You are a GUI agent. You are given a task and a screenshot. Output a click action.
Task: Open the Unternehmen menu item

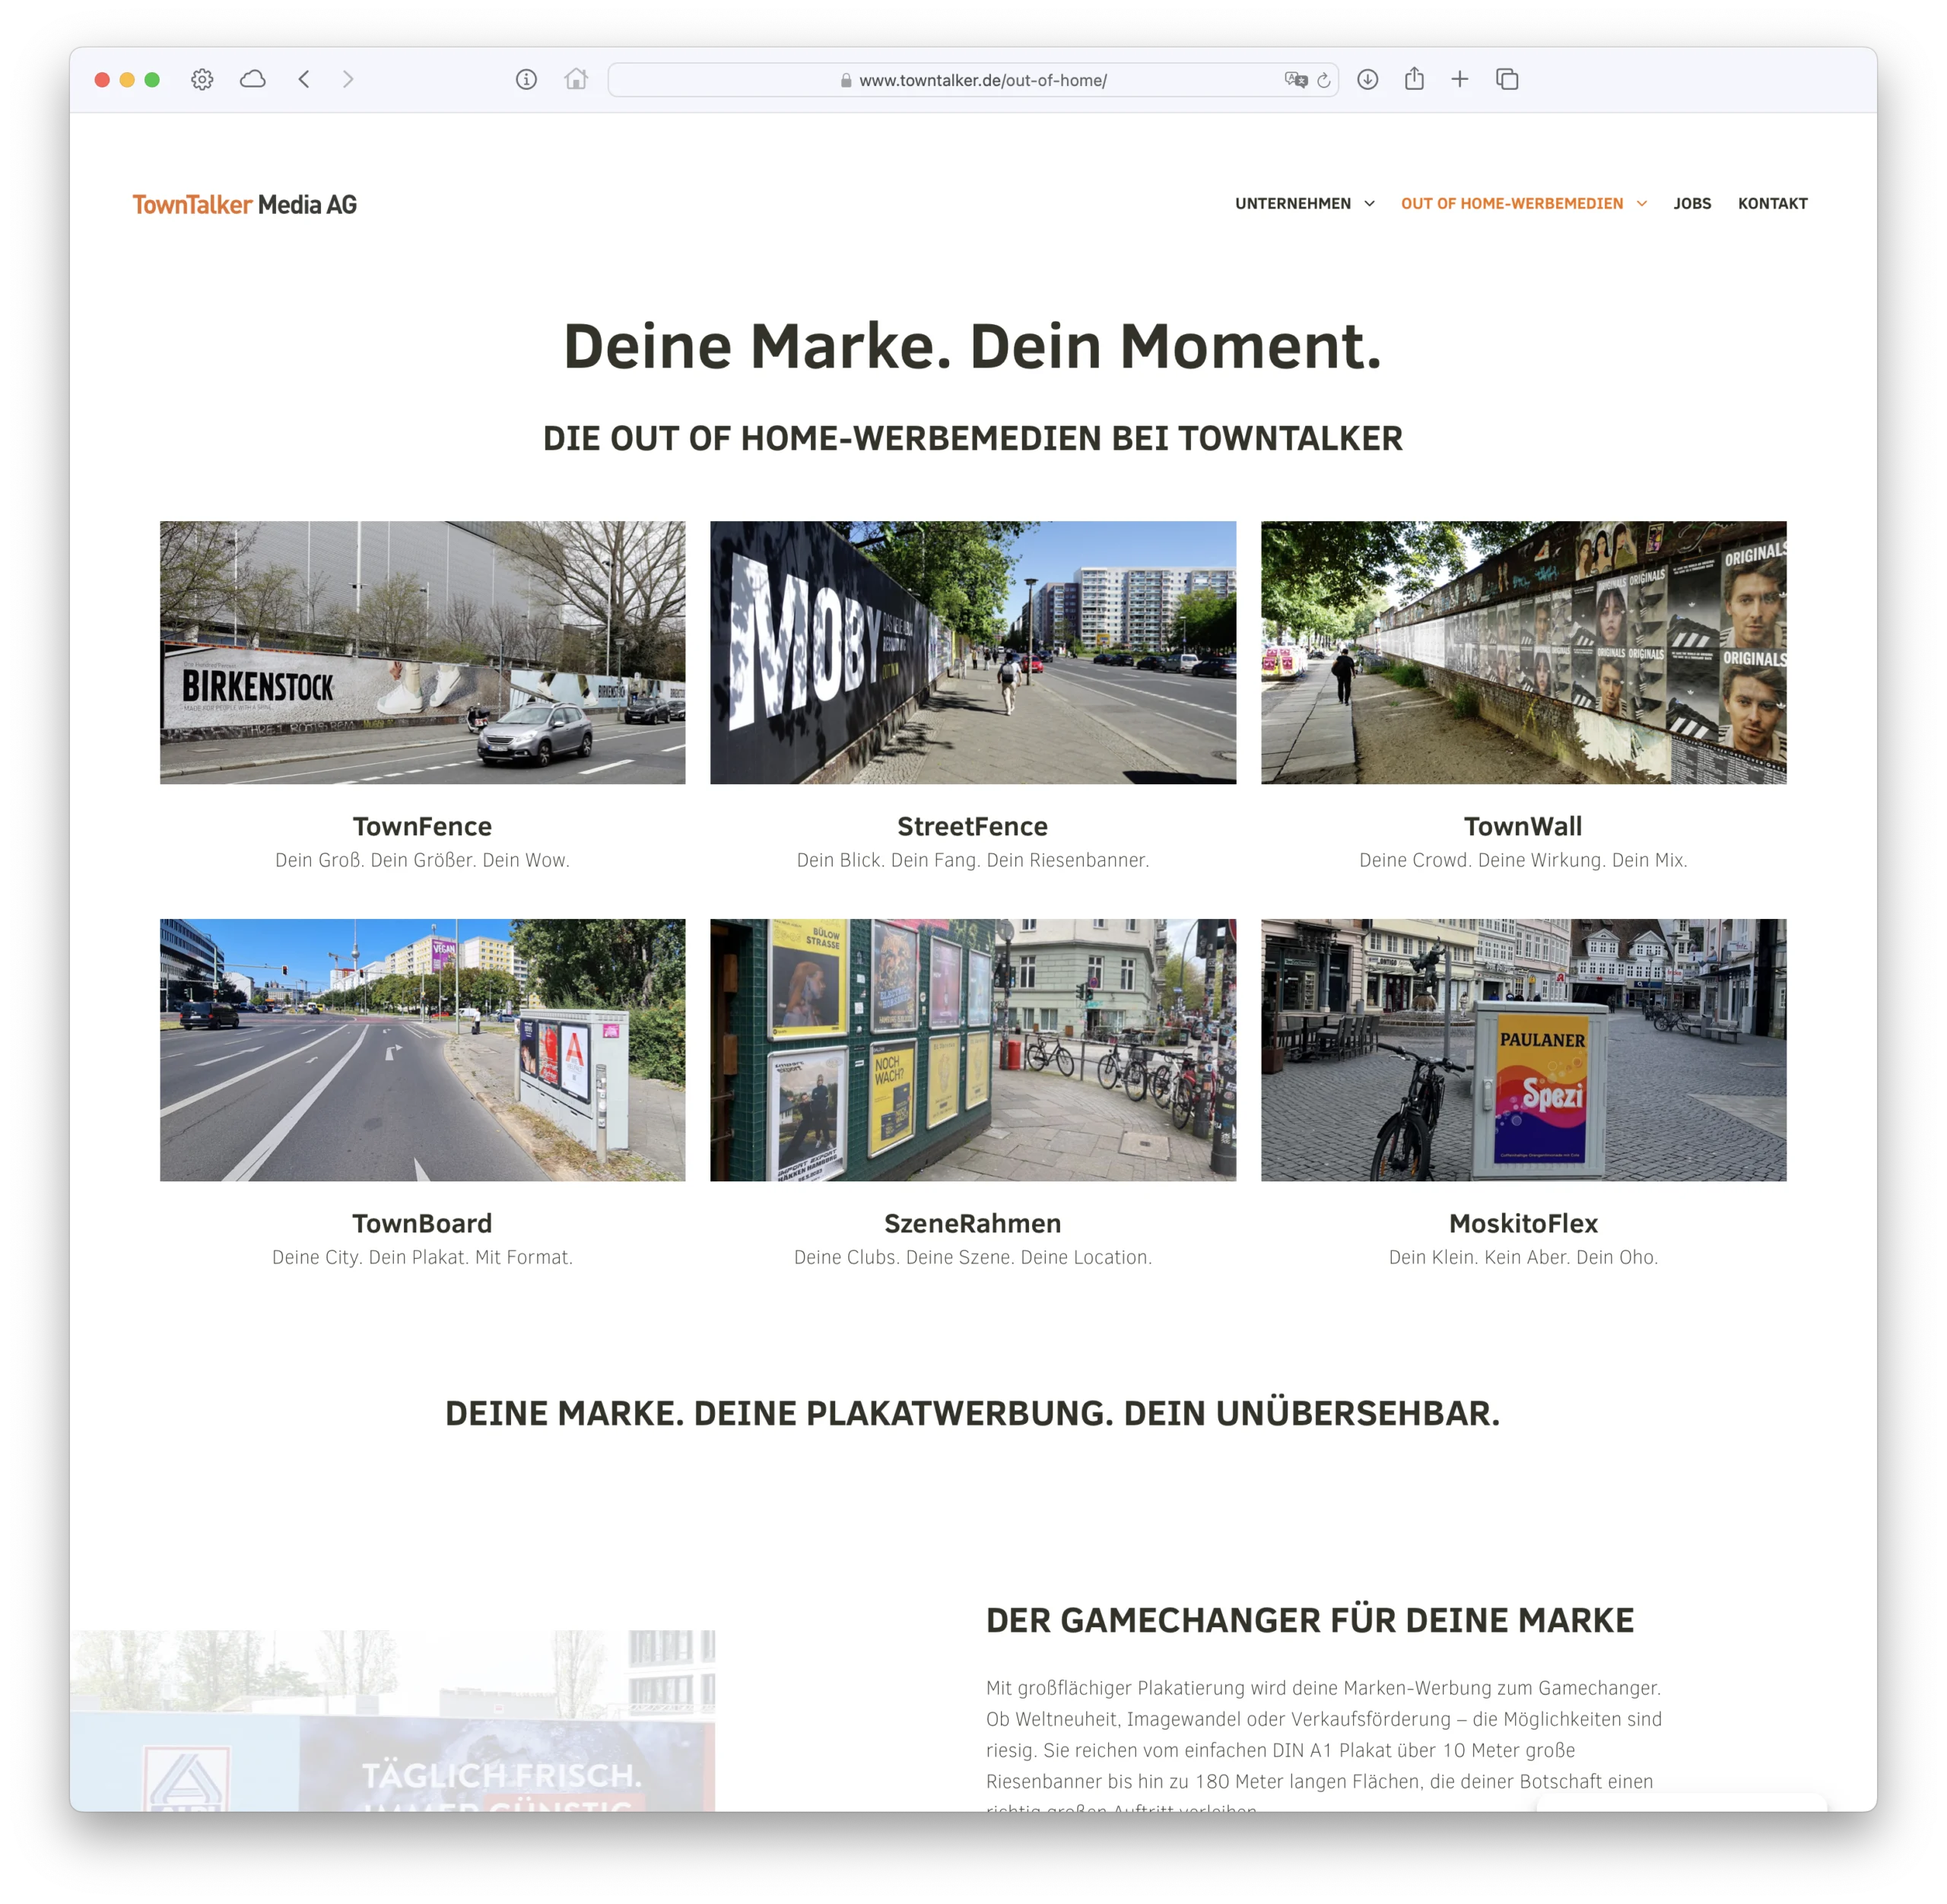click(x=1292, y=204)
